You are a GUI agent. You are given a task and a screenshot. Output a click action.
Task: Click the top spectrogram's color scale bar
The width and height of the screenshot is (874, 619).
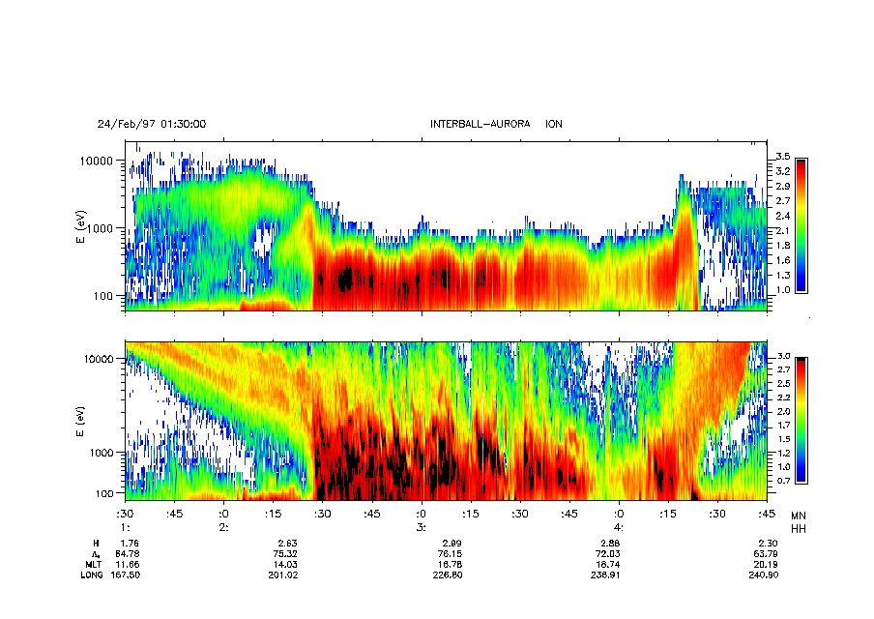(801, 224)
